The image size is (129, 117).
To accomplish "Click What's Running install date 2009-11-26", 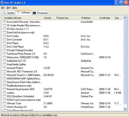I will point(104,107).
